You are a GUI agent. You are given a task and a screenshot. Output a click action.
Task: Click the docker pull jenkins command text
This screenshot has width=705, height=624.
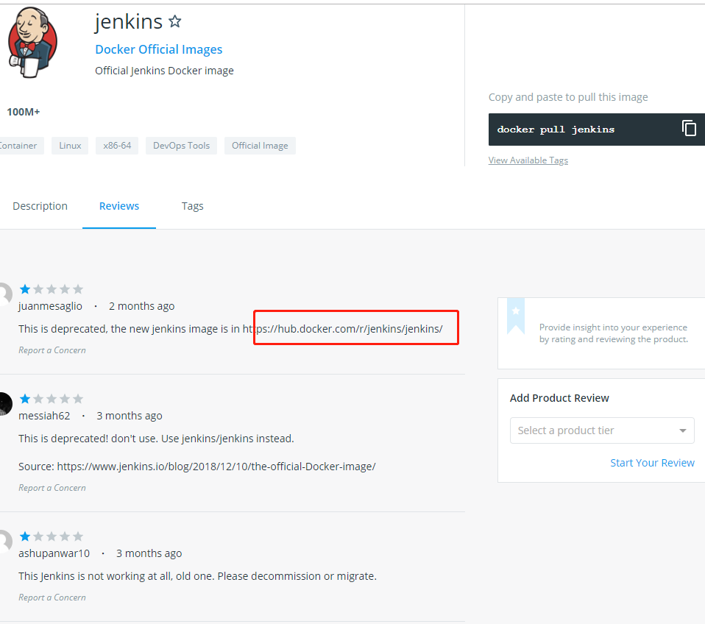pyautogui.click(x=556, y=130)
